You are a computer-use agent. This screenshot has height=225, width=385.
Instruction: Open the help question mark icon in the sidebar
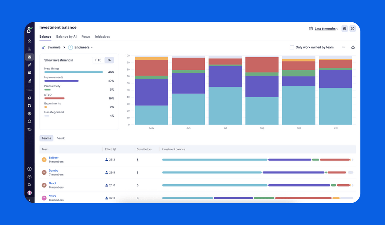click(29, 169)
